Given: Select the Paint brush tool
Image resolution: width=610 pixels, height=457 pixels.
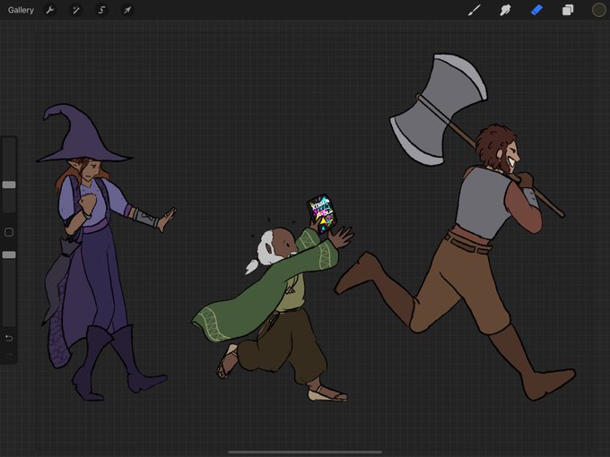Looking at the screenshot, I should click(475, 10).
